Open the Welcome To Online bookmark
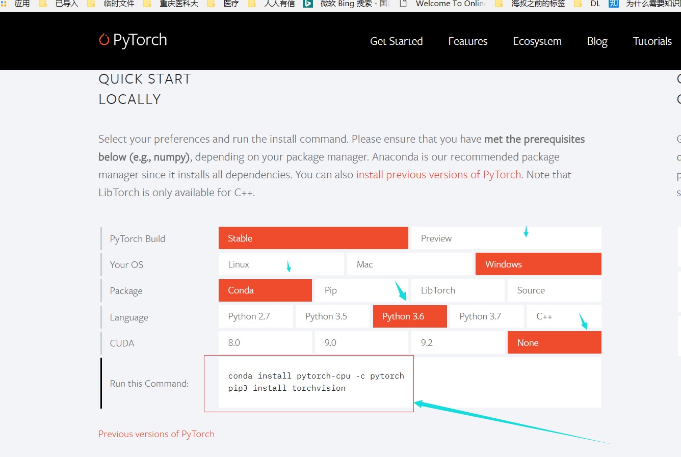Viewport: 681px width, 457px height. pos(442,4)
